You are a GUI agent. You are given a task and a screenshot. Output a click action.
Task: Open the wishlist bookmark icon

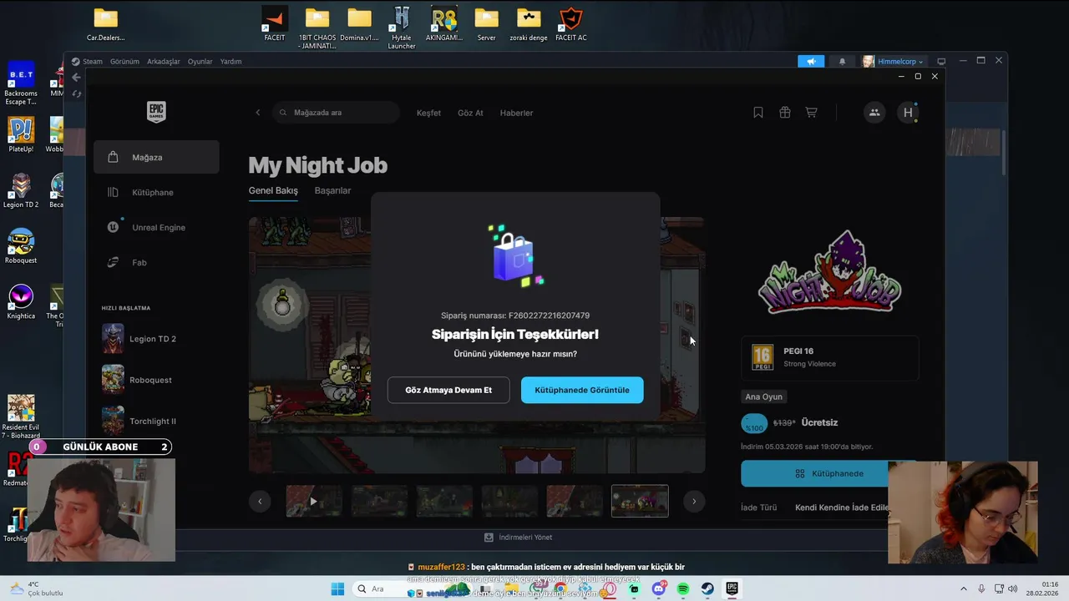[758, 113]
